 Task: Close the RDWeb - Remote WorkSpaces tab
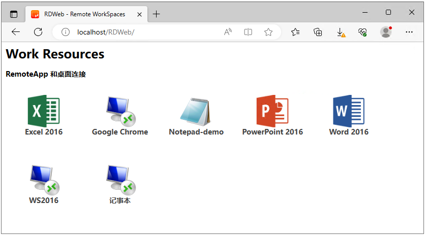[140, 14]
